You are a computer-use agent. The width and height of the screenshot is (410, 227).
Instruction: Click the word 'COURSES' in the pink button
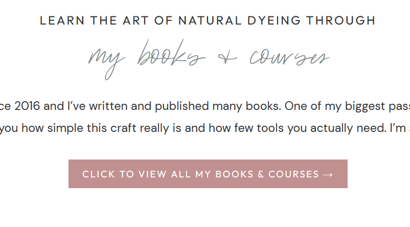click(x=293, y=174)
